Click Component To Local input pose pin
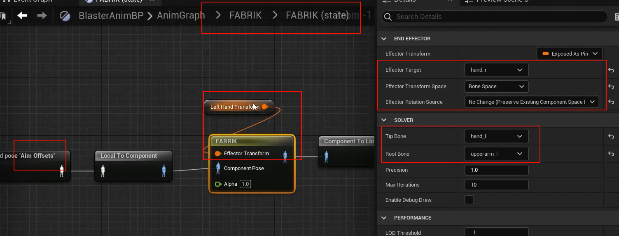Screen dimensions: 619x236 [x=327, y=157]
